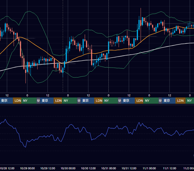The image size is (194, 171).
Task: Select the LDN block after the 10/30 12:00 東京 session
Action: (98, 101)
